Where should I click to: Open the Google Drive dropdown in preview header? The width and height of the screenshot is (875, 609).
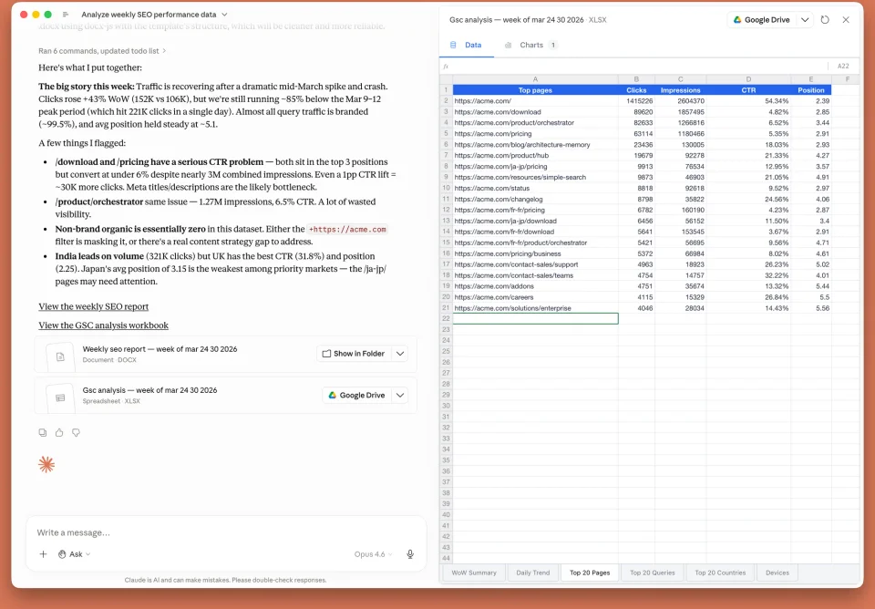(805, 19)
